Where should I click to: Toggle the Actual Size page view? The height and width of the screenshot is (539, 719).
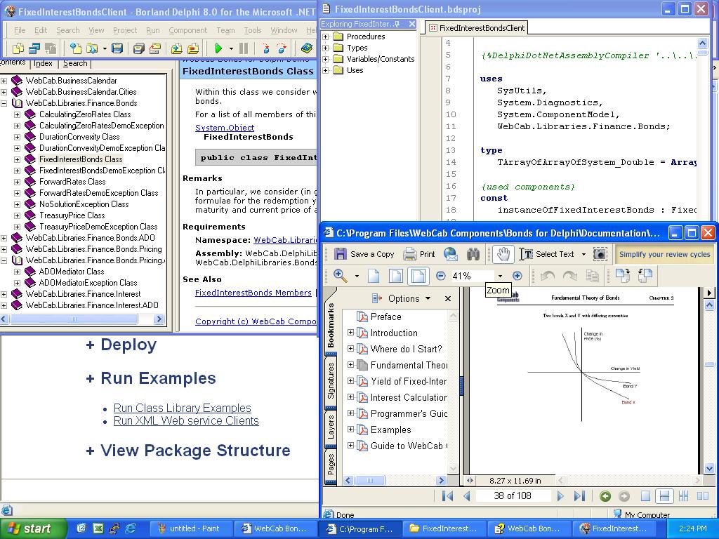pyautogui.click(x=374, y=275)
